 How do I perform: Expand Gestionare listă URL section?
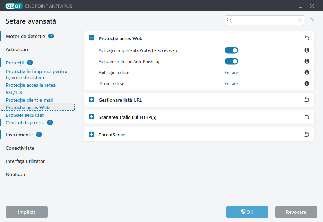pos(92,100)
